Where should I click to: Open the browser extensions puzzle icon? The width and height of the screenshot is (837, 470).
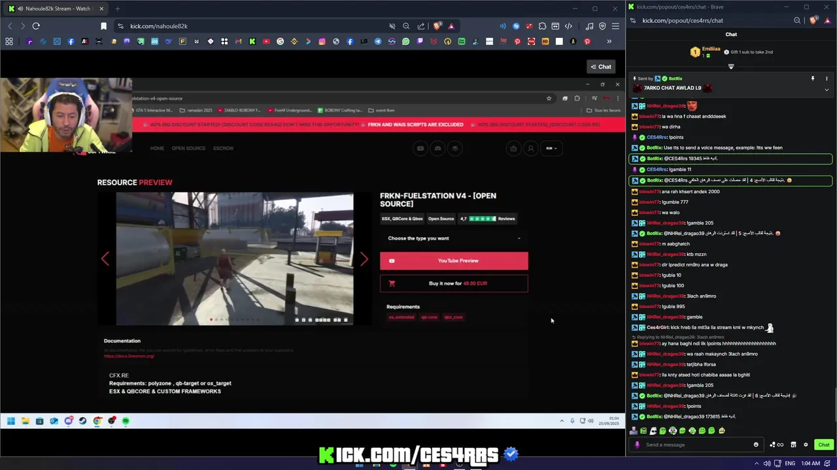(x=542, y=26)
